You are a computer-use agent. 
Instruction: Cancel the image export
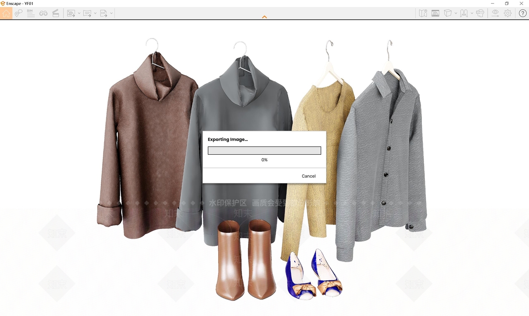pos(308,176)
